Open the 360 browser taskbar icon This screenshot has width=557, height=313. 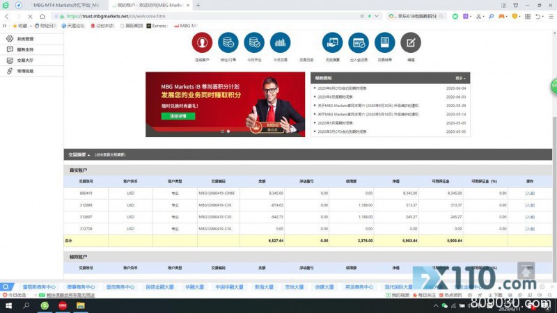point(45,305)
